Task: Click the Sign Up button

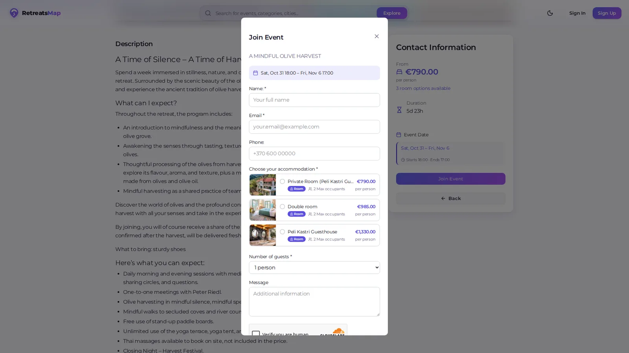Action: tap(607, 13)
